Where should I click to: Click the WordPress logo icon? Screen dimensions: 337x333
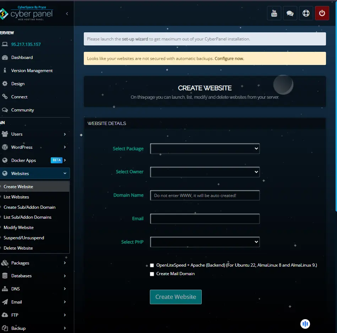[5, 147]
